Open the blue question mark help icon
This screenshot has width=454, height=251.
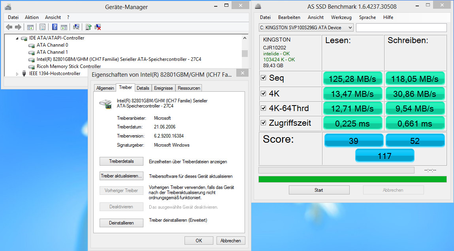[x=55, y=27]
